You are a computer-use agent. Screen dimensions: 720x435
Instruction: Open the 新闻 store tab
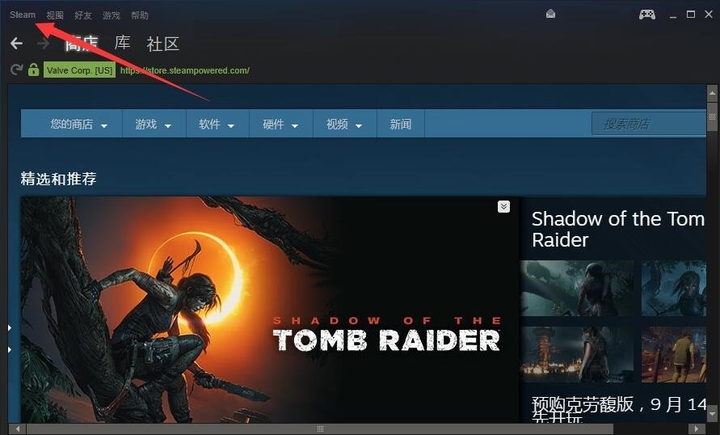[x=401, y=124]
